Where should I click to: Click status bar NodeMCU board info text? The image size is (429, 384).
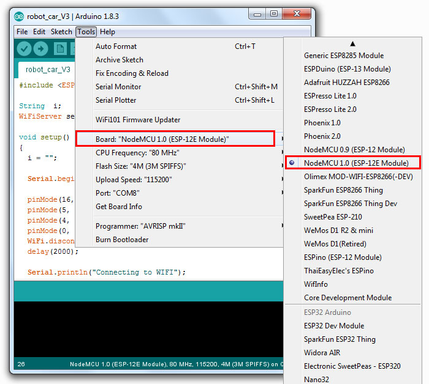coord(177,364)
